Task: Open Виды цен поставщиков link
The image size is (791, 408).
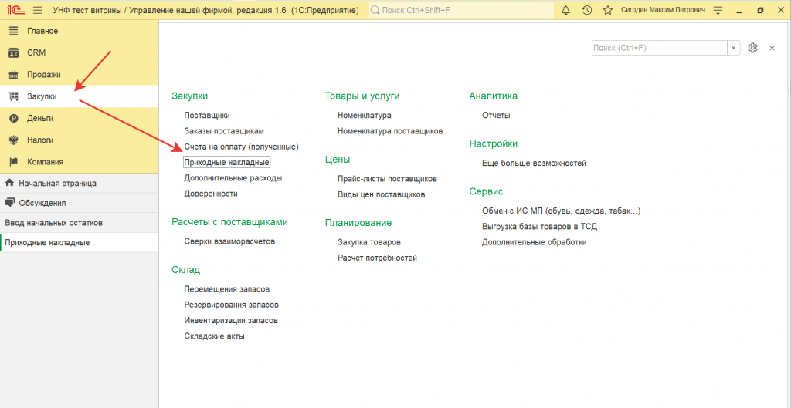Action: click(382, 194)
